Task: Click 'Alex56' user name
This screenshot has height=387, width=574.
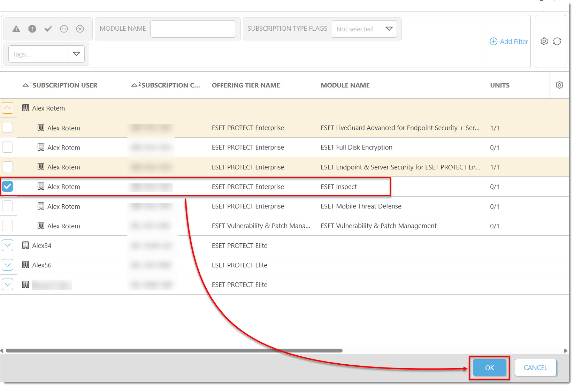Action: (x=41, y=265)
